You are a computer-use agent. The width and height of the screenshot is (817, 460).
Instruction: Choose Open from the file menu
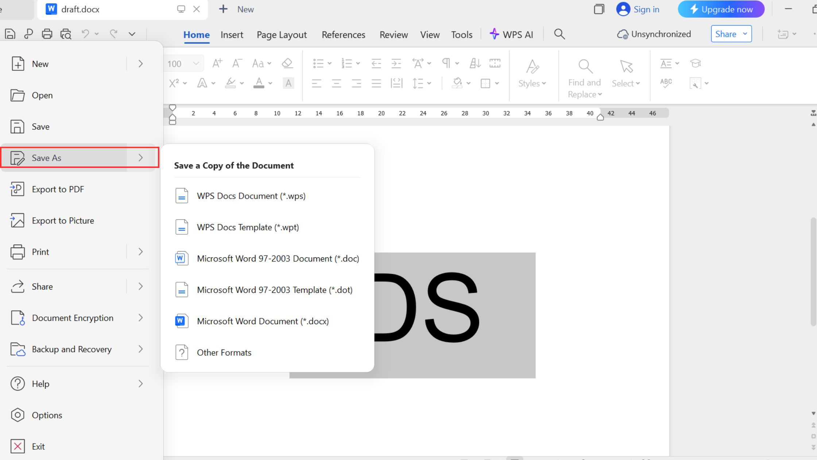click(78, 95)
